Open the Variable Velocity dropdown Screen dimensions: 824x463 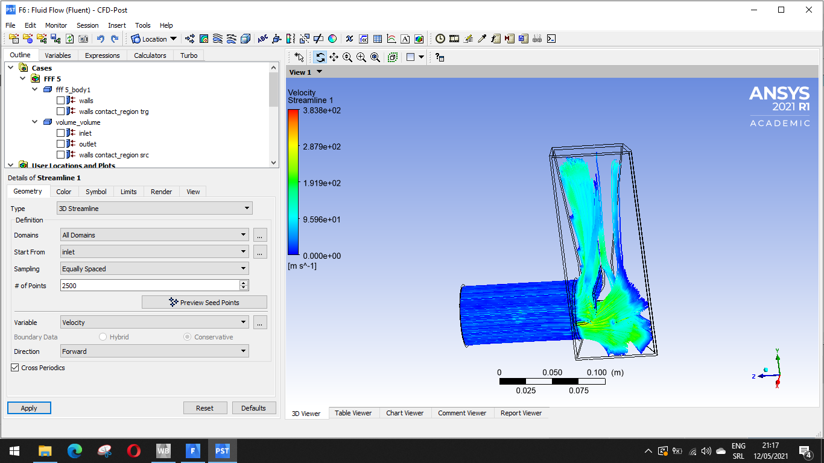click(x=154, y=323)
